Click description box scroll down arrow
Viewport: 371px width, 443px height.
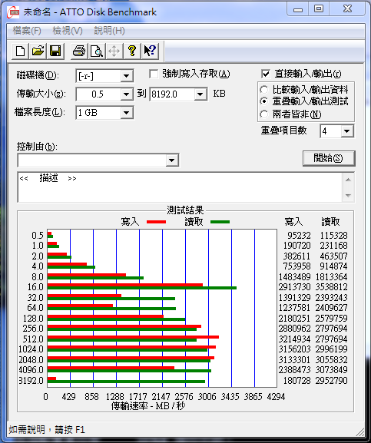click(x=348, y=195)
